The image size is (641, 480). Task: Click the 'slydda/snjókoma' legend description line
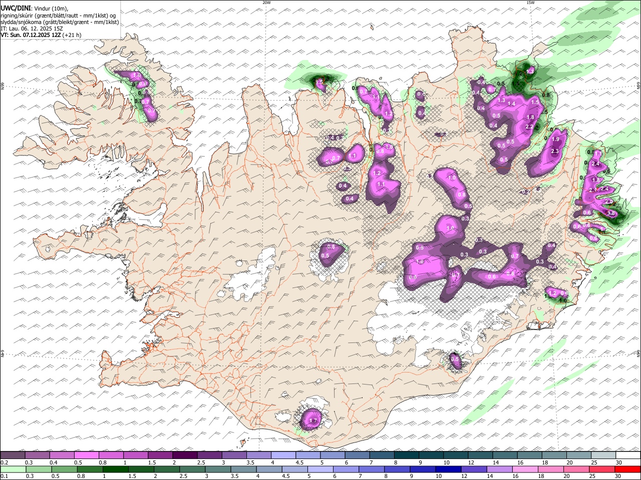(60, 22)
